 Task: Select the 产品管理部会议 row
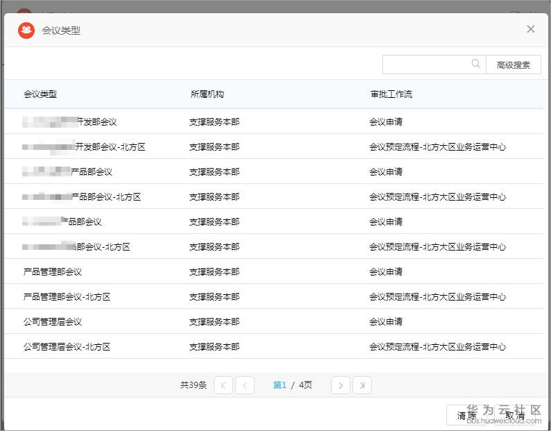[x=273, y=271]
